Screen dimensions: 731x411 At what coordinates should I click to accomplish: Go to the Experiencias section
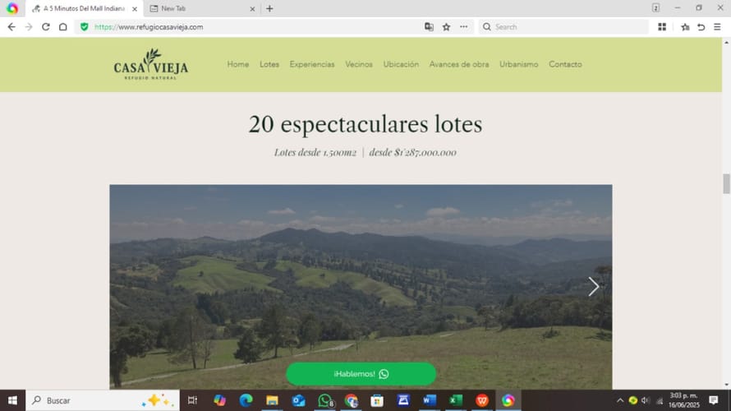[x=312, y=64]
